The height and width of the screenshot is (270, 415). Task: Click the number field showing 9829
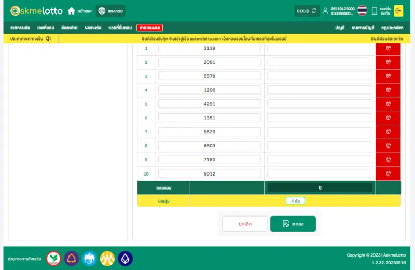210,132
